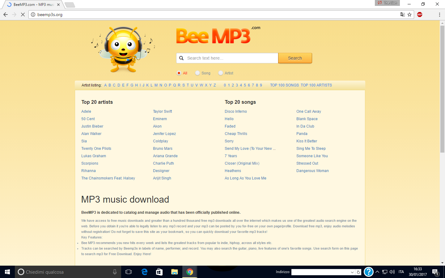The width and height of the screenshot is (445, 278).
Task: Open the Arijit Singh artist link
Action: point(162,178)
